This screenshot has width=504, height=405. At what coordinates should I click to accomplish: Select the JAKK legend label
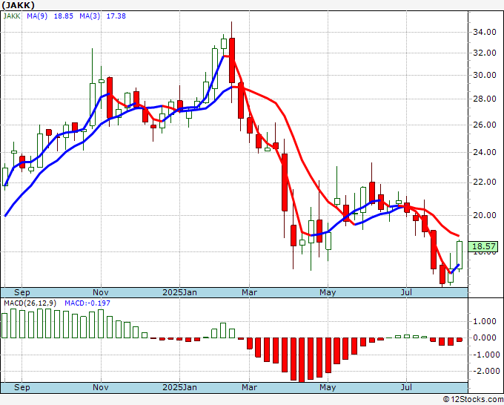(12, 16)
